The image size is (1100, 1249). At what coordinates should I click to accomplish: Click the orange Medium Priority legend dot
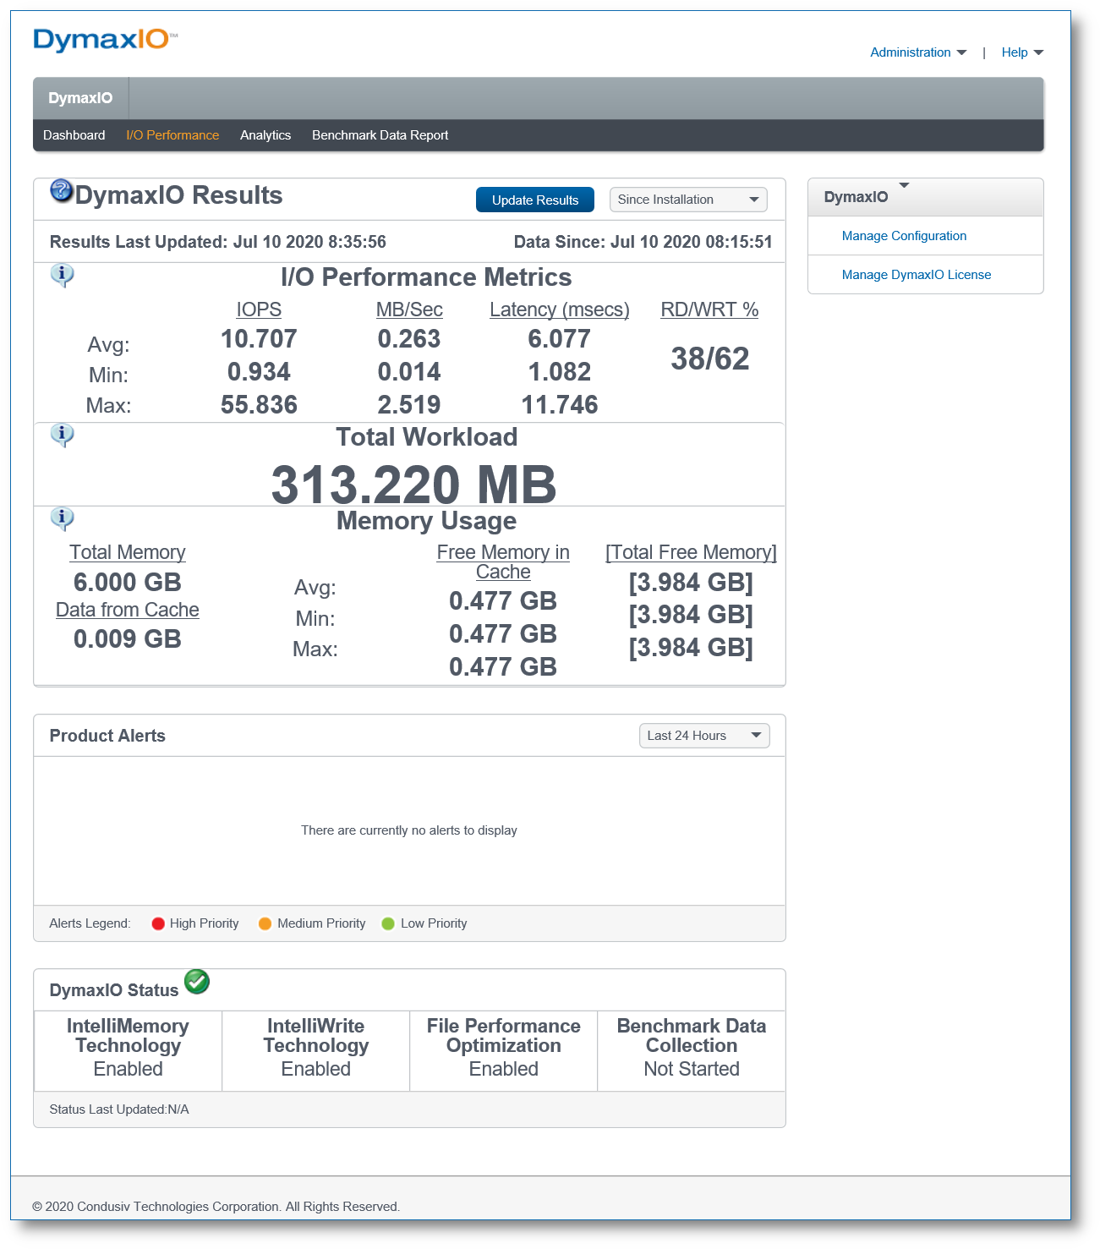click(x=265, y=923)
